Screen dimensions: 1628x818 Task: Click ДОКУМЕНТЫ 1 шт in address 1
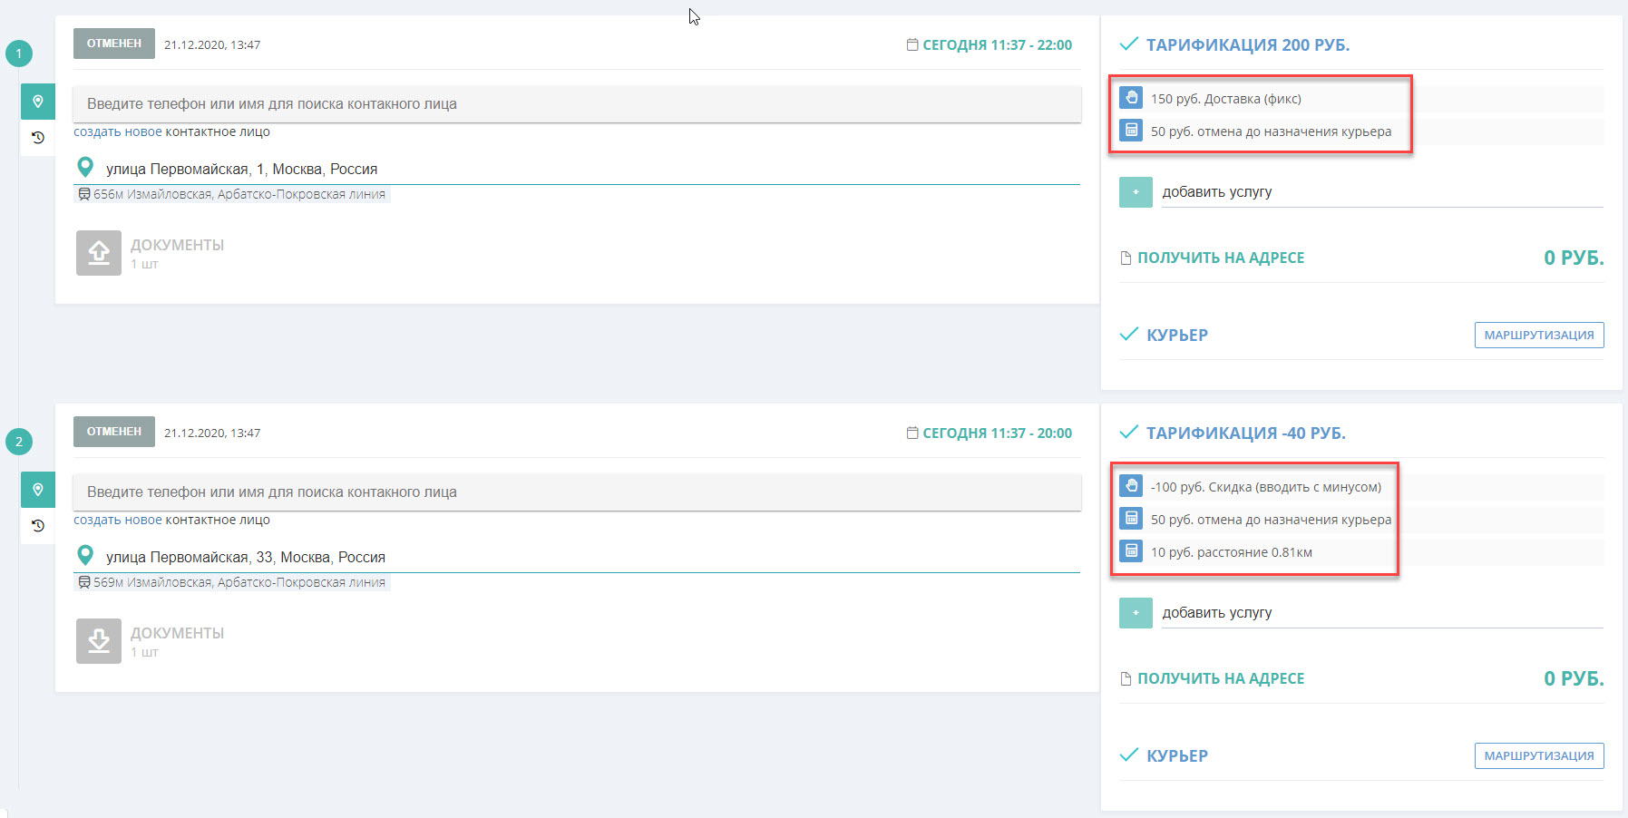click(x=177, y=253)
